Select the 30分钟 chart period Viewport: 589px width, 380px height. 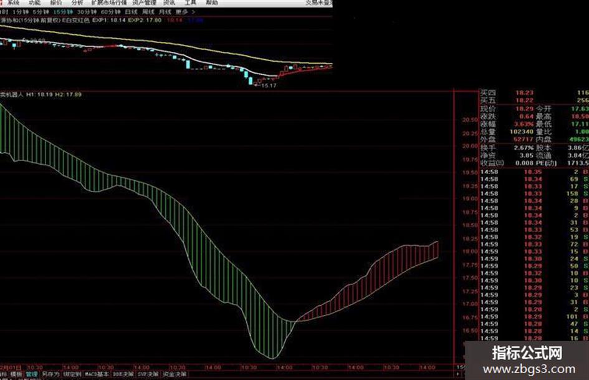(x=87, y=12)
